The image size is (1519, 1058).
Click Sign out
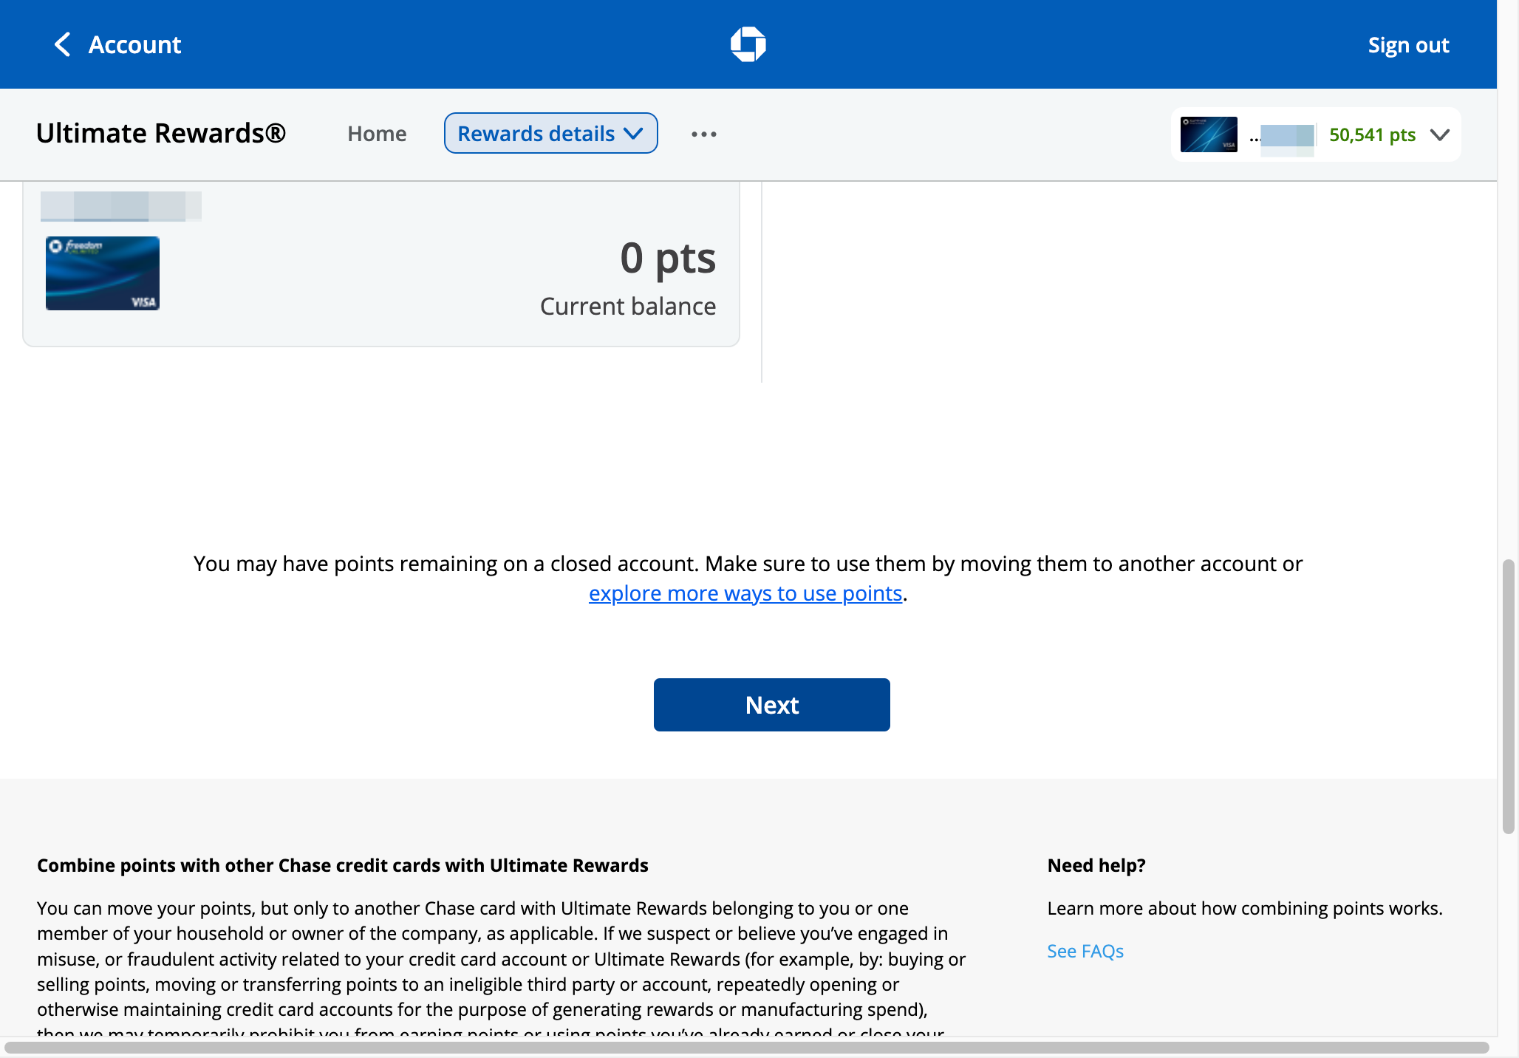pyautogui.click(x=1408, y=45)
